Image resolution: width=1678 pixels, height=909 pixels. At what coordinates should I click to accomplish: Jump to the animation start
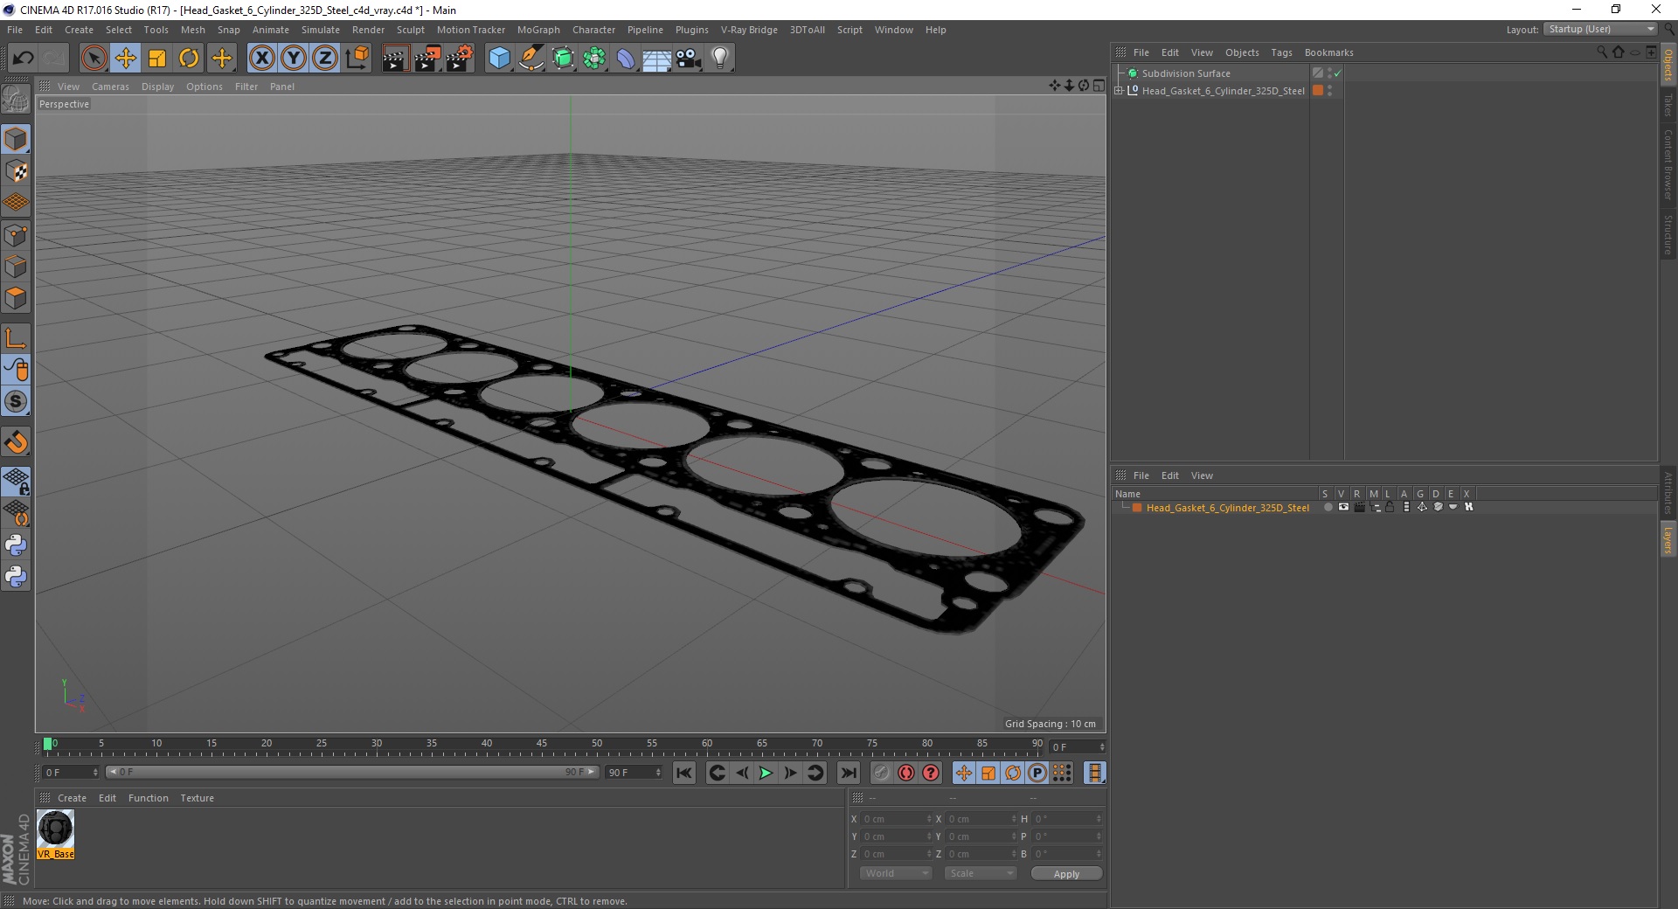684,773
